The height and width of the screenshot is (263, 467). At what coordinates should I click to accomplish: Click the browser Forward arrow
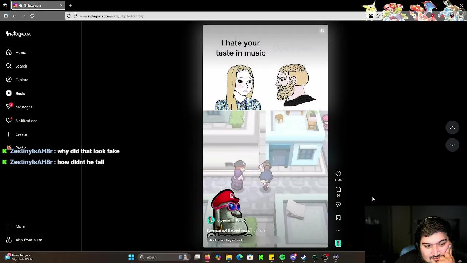click(x=23, y=16)
